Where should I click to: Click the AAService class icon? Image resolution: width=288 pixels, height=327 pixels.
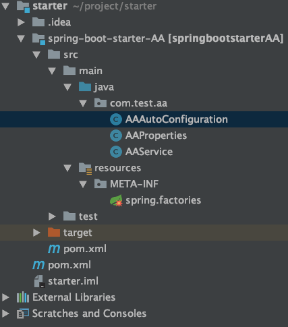point(116,152)
